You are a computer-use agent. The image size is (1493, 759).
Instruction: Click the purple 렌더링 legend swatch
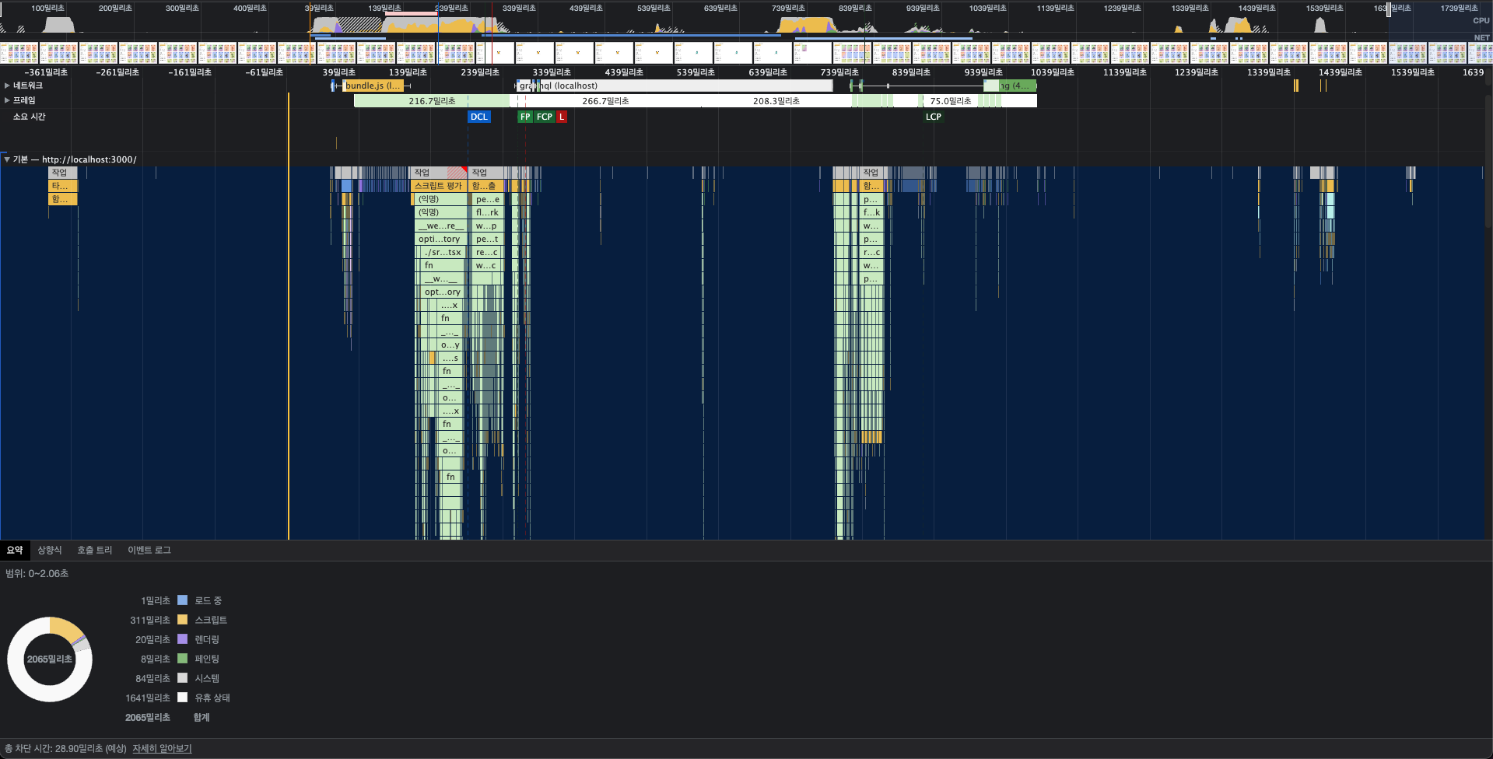coord(183,639)
